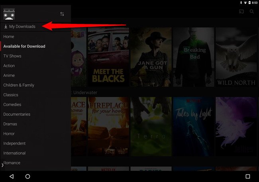The image size is (259, 182).
Task: Open recent apps square button
Action: click(247, 176)
